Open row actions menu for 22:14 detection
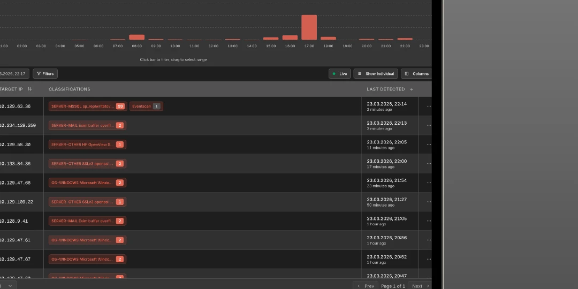 428,107
